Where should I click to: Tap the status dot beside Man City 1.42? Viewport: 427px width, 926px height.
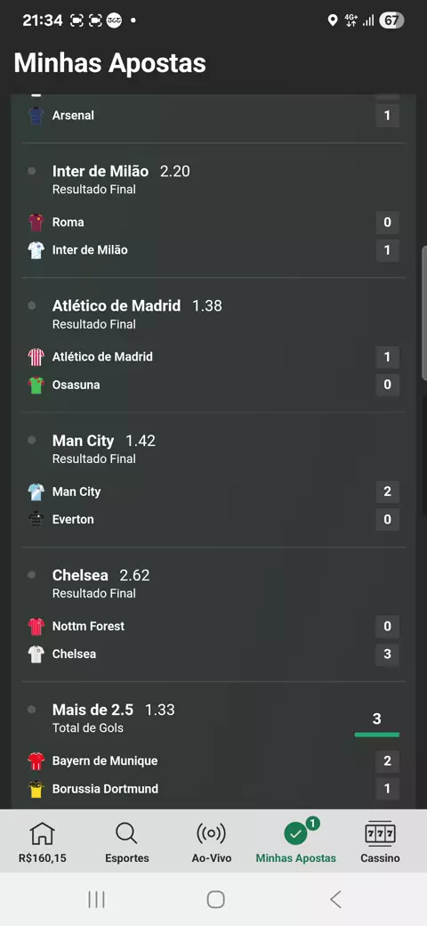pos(31,440)
